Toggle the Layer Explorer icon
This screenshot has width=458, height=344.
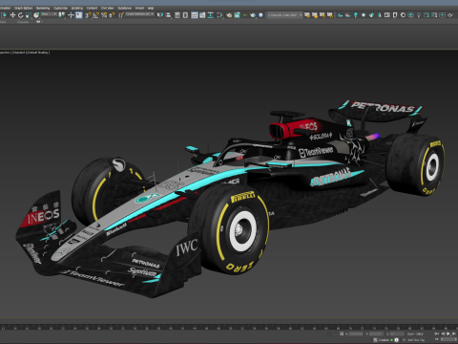click(185, 15)
